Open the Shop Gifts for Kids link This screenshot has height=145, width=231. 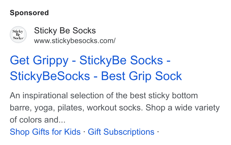pos(45,132)
